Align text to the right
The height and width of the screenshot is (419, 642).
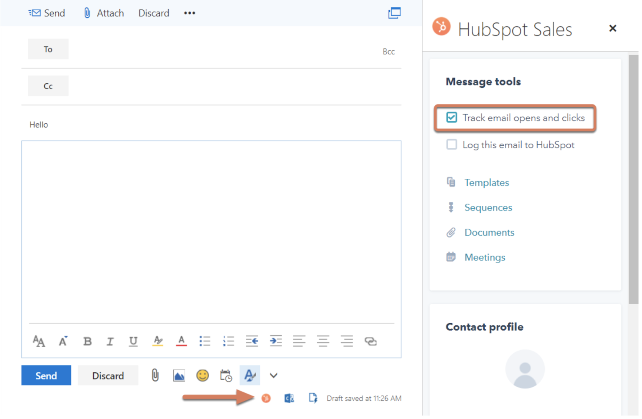(347, 341)
